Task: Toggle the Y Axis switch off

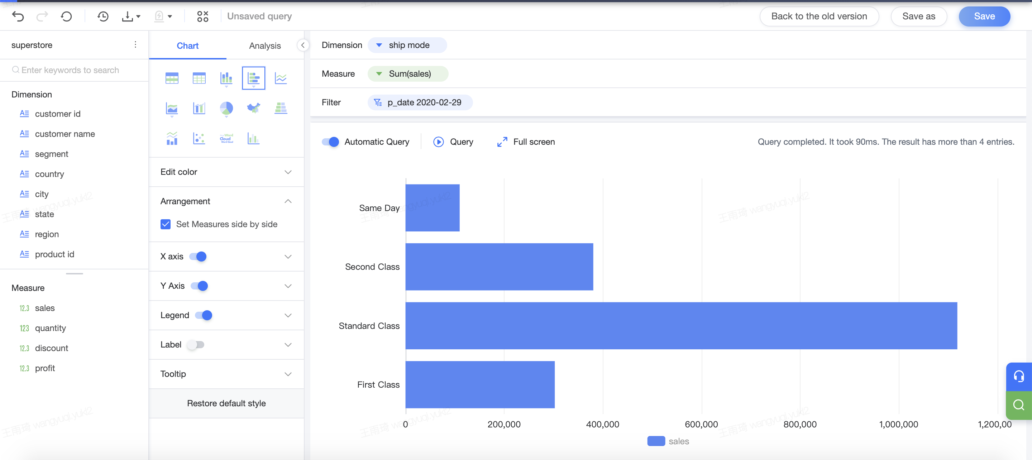Action: (x=199, y=286)
